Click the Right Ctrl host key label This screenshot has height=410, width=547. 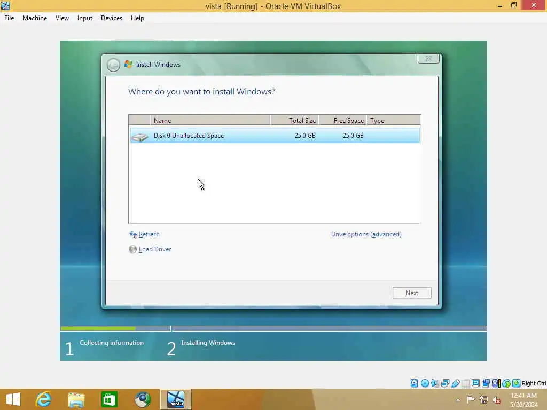pyautogui.click(x=534, y=383)
